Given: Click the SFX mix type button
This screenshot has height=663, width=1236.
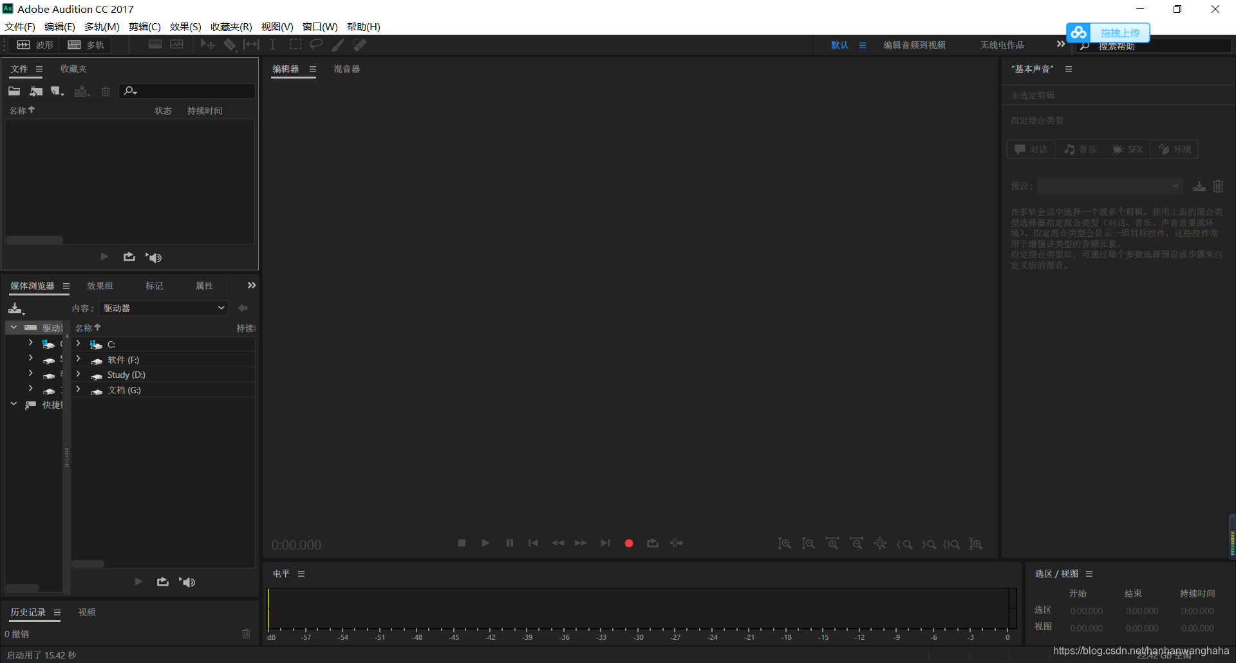Looking at the screenshot, I should click(x=1127, y=149).
